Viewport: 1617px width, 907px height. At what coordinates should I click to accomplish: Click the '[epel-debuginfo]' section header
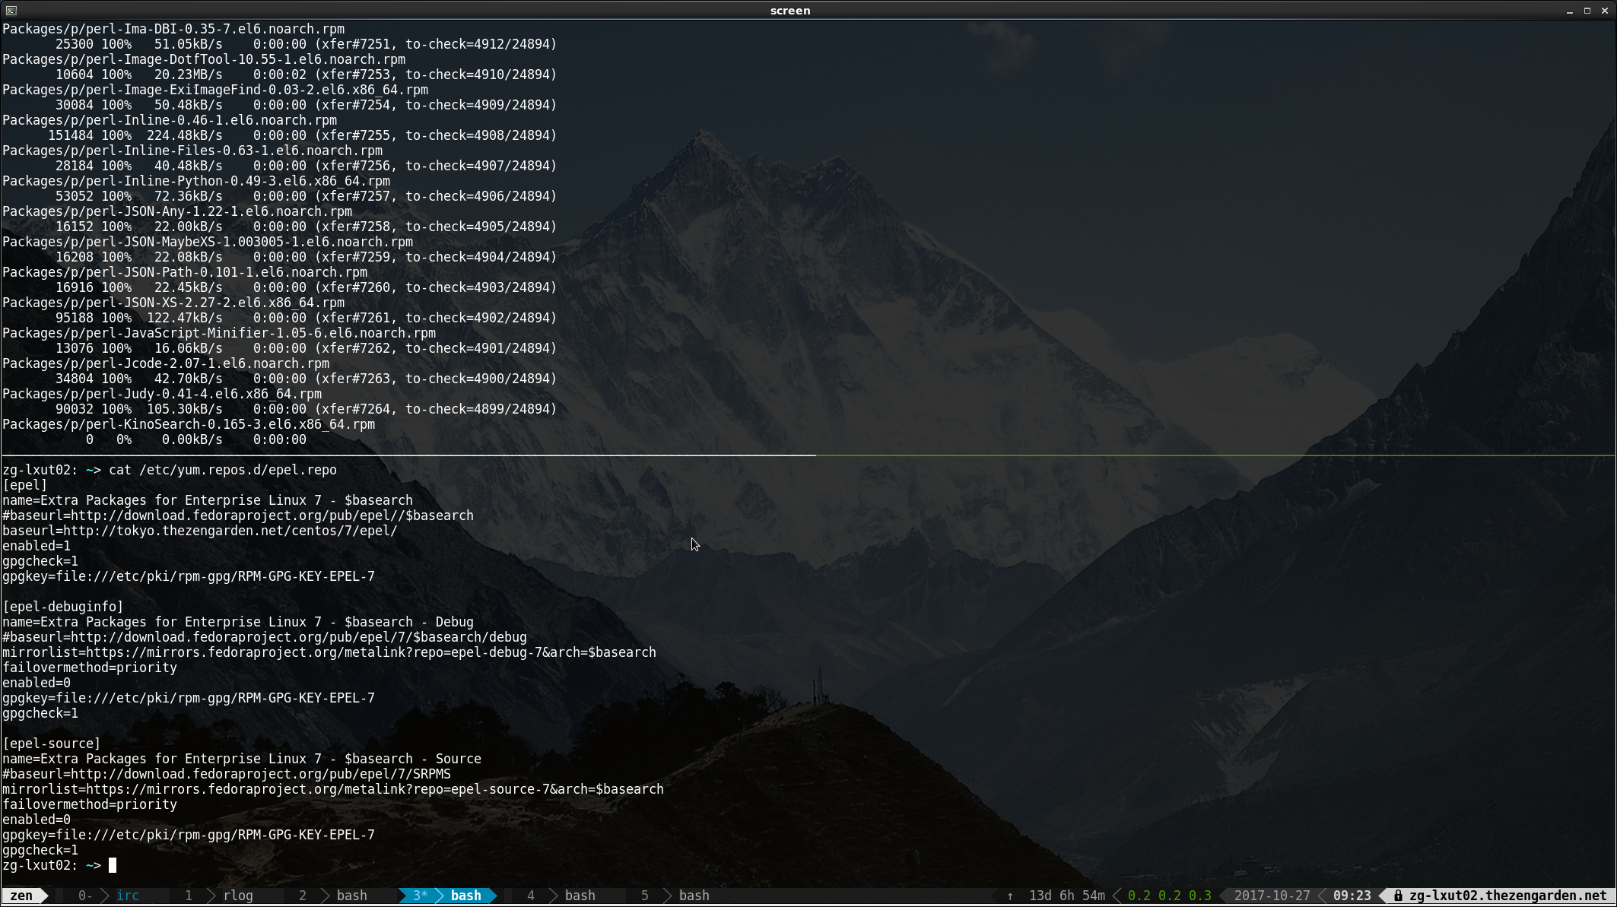click(x=62, y=607)
